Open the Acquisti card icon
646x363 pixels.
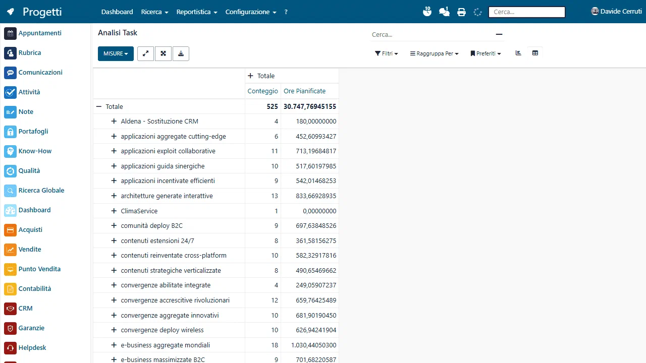(11, 230)
